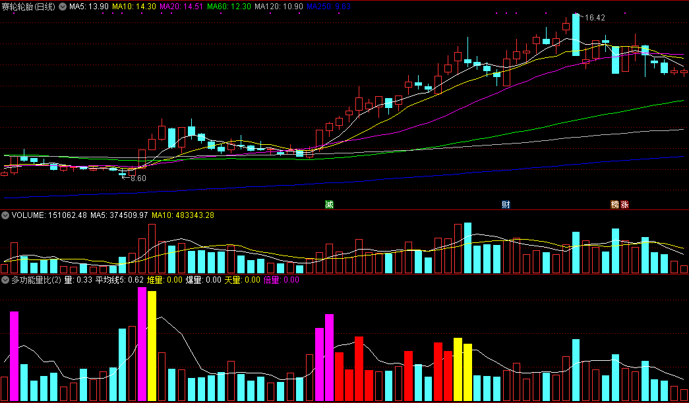Click the magenta MA20: 14.51 label
Screen dimensions: 689x403
tap(181, 7)
